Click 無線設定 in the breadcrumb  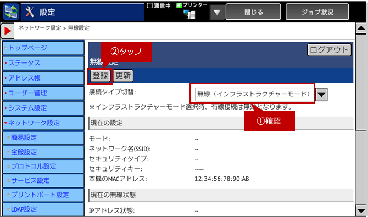(79, 28)
